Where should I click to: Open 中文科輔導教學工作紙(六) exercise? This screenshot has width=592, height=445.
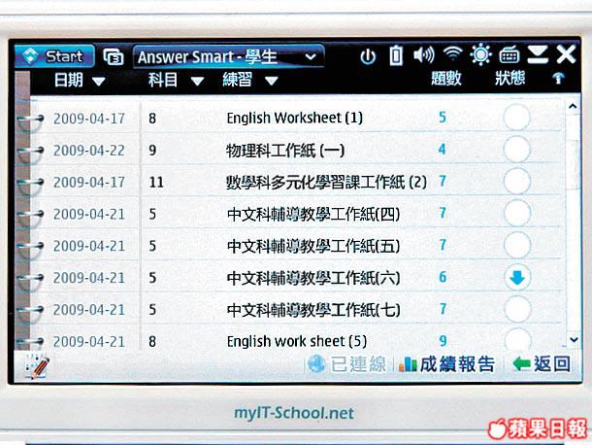coord(313,278)
